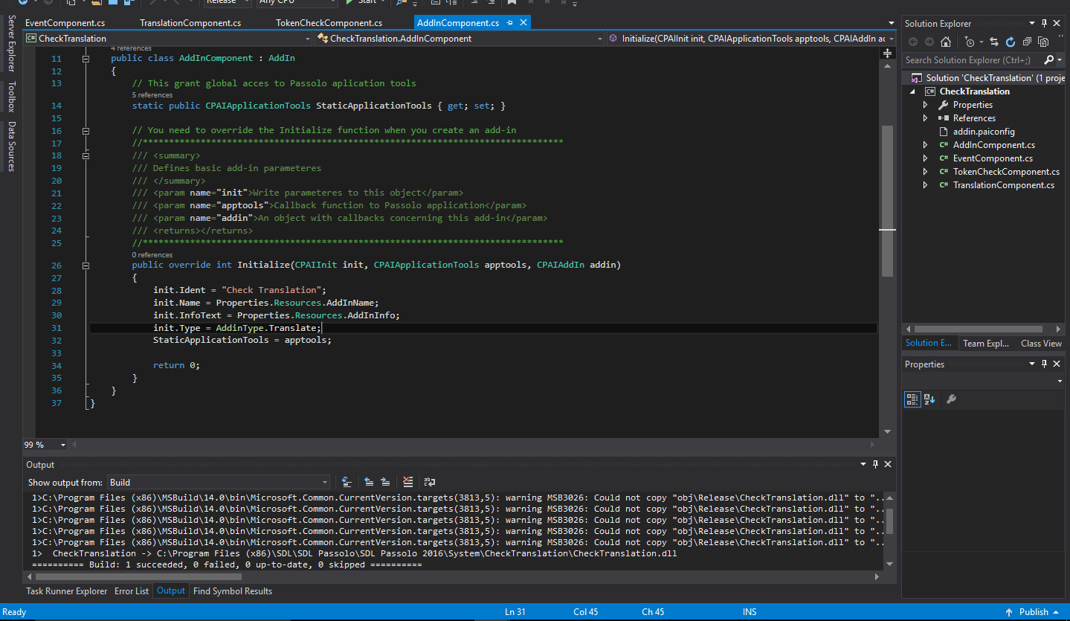Open the Toolbox side tab
This screenshot has height=621, width=1070.
pos(11,97)
